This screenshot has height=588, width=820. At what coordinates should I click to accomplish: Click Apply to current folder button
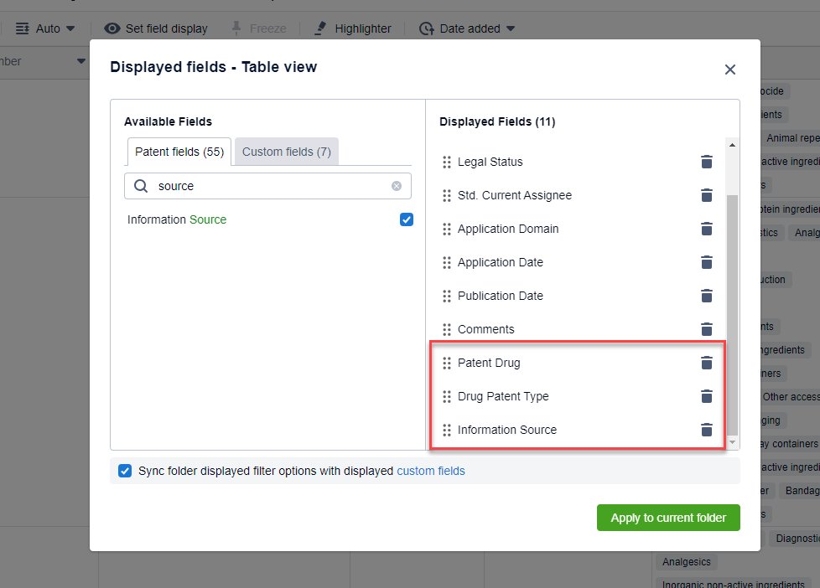click(x=667, y=518)
